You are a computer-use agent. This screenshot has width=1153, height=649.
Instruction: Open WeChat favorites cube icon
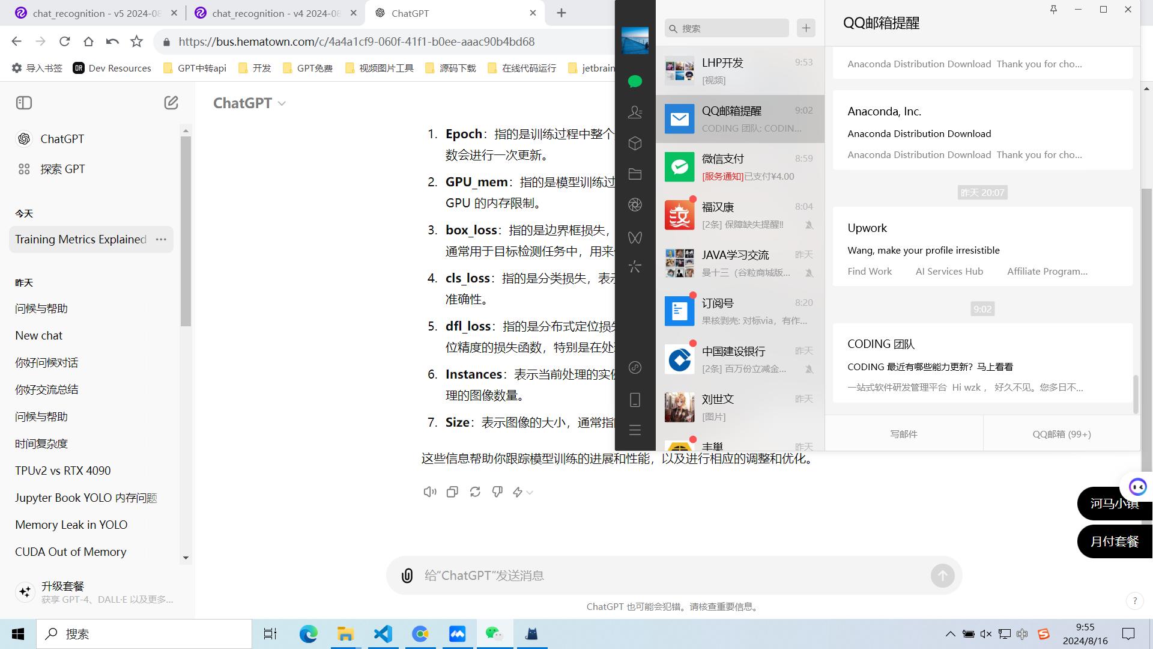635,144
